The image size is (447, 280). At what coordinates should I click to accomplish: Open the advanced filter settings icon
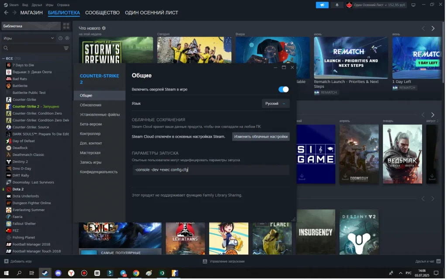(x=66, y=48)
